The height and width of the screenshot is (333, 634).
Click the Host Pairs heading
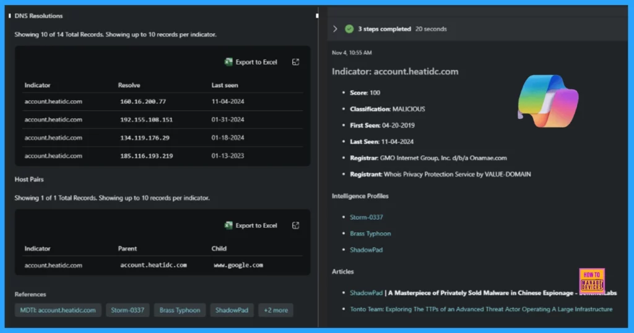(29, 179)
